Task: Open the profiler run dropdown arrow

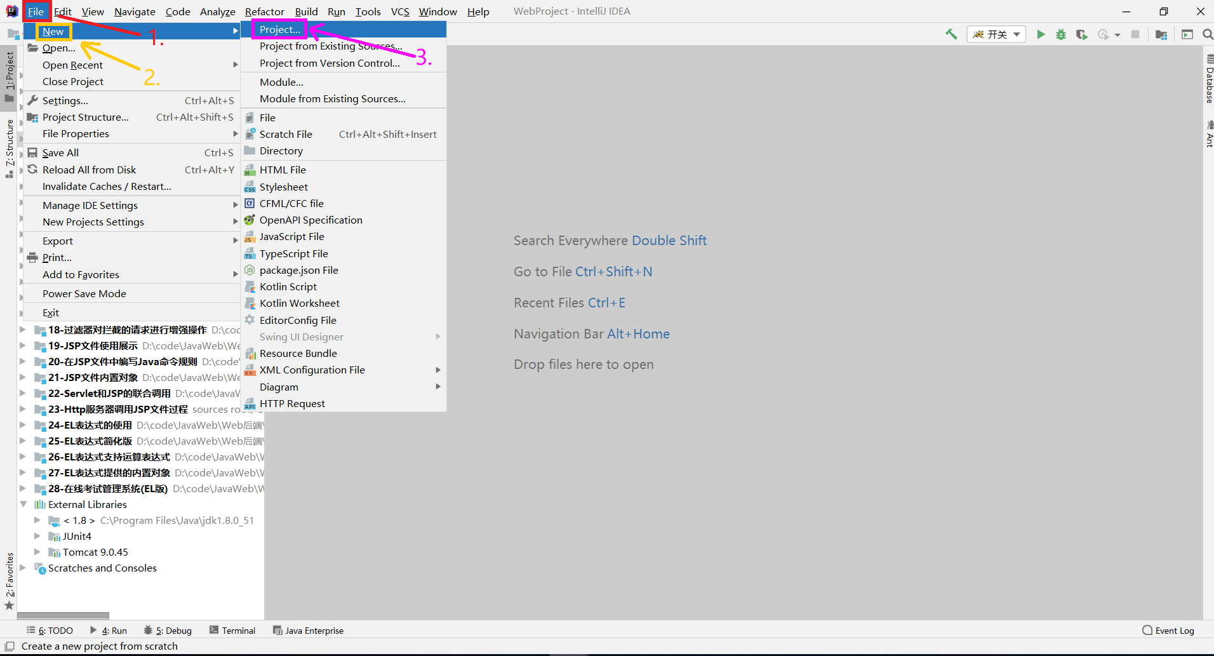Action: click(x=1117, y=35)
